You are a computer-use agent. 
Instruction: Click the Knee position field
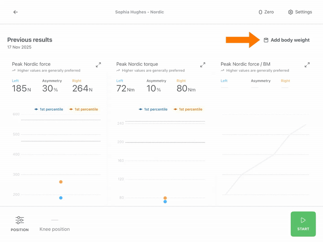coord(55,225)
